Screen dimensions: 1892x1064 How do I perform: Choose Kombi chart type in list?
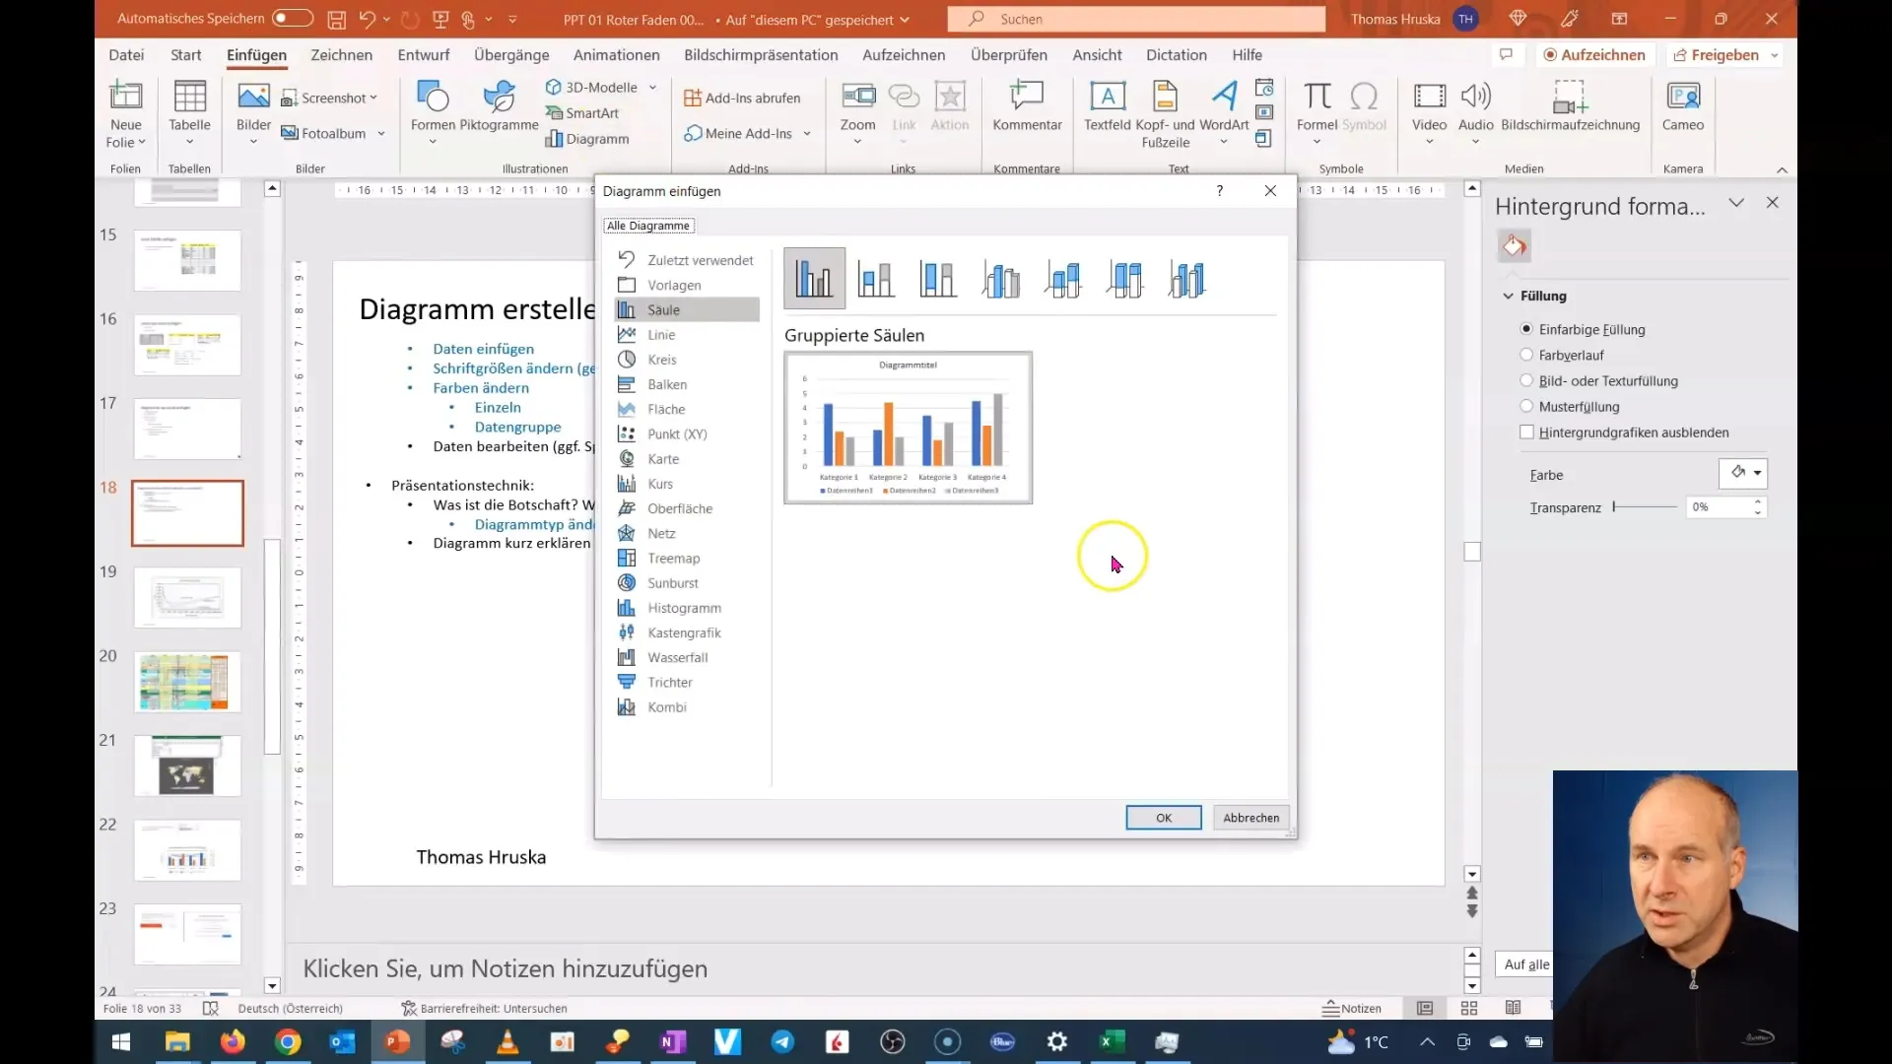point(687,707)
